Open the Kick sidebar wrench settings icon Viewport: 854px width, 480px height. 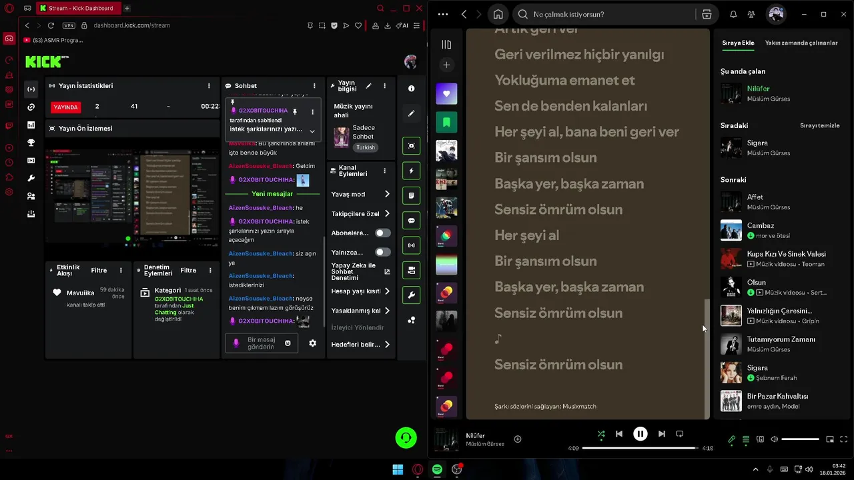(x=31, y=179)
